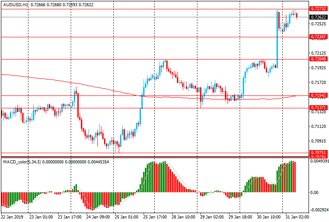Screen dimensions: 329x222
Task: Select the 0.71542 red price level label
Action: tap(318, 95)
